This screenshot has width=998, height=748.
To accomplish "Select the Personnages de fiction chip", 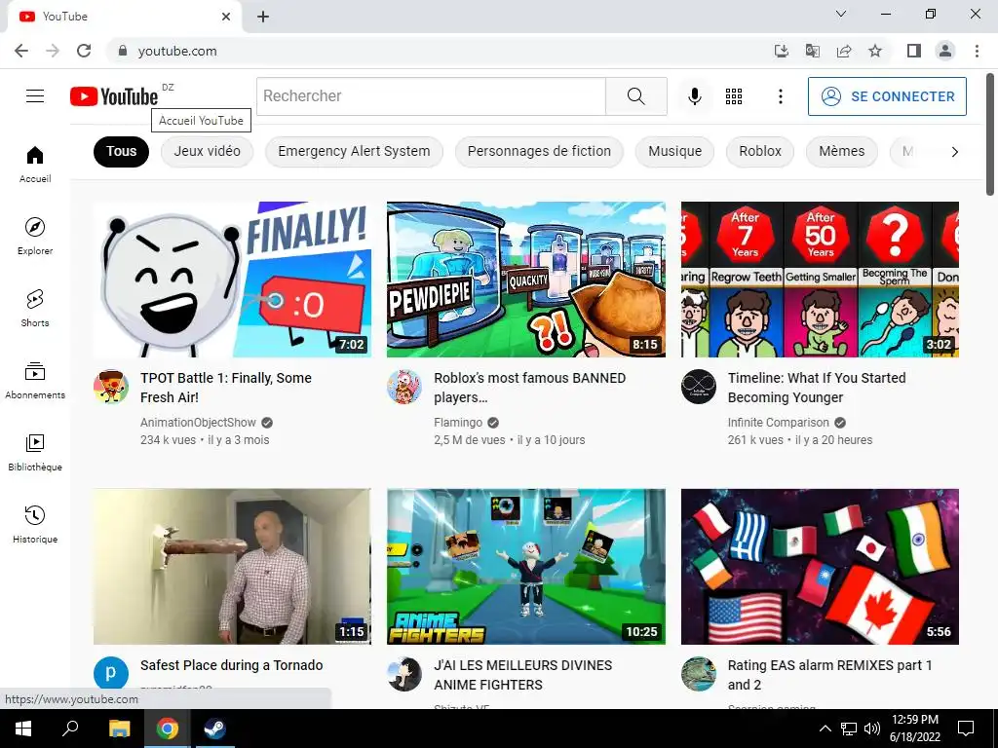I will (x=539, y=151).
